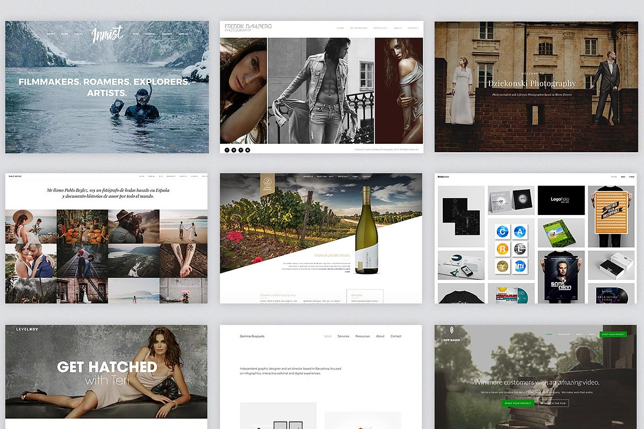Click the Gemma Busquets site title

(252, 336)
